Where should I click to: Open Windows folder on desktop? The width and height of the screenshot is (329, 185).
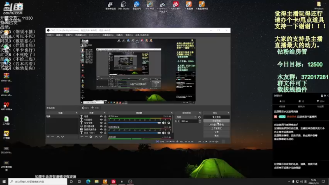click(x=319, y=6)
